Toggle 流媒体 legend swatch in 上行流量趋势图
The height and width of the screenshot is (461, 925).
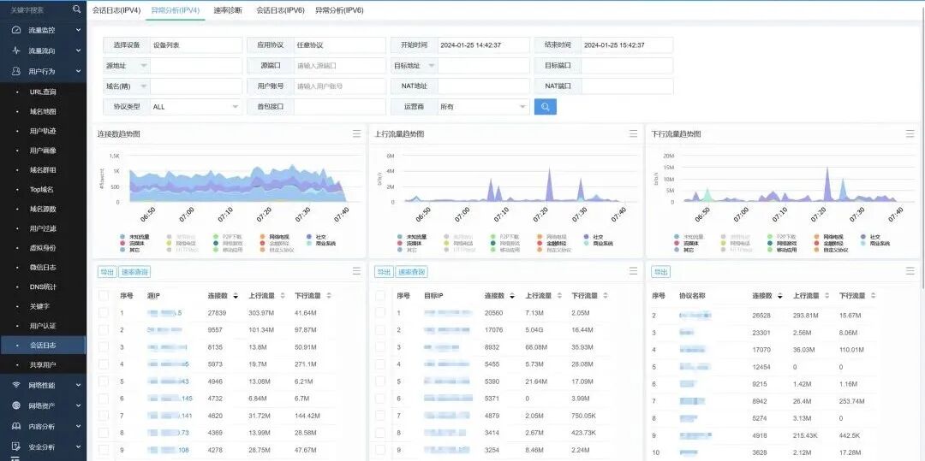(x=400, y=243)
